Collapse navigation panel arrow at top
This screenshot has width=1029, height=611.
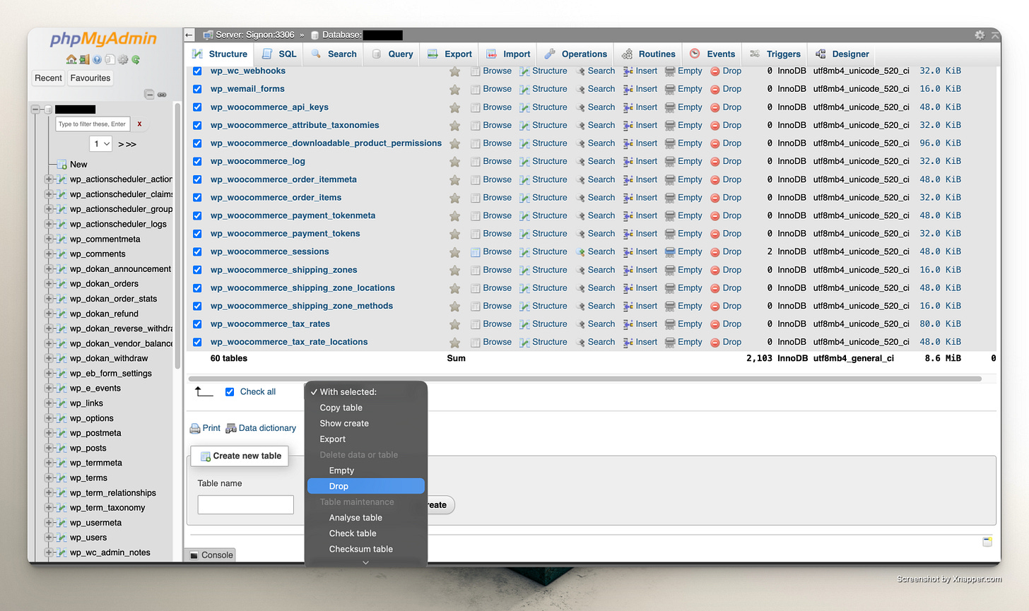(x=189, y=35)
